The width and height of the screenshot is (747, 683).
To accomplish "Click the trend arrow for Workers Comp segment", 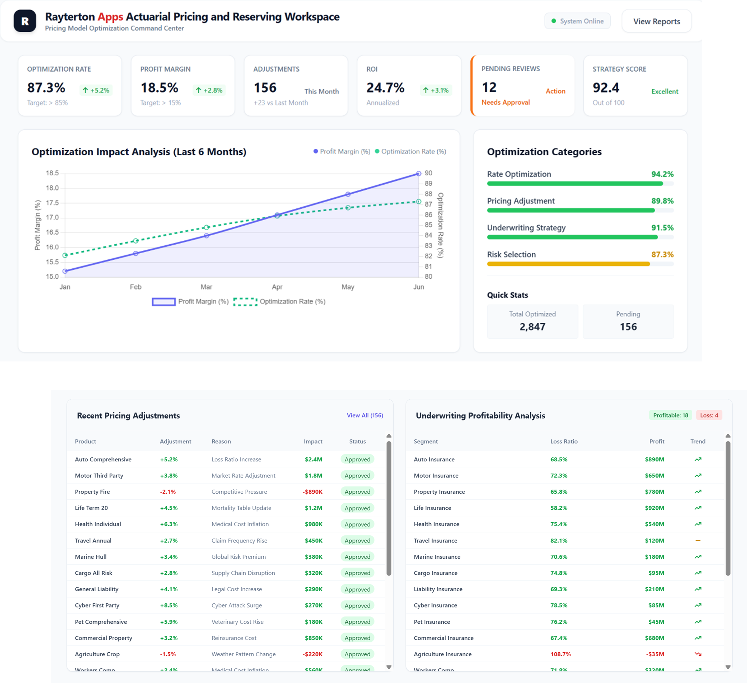I will pyautogui.click(x=698, y=670).
